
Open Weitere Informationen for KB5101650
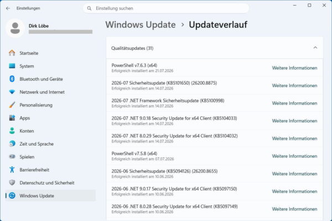tap(294, 86)
